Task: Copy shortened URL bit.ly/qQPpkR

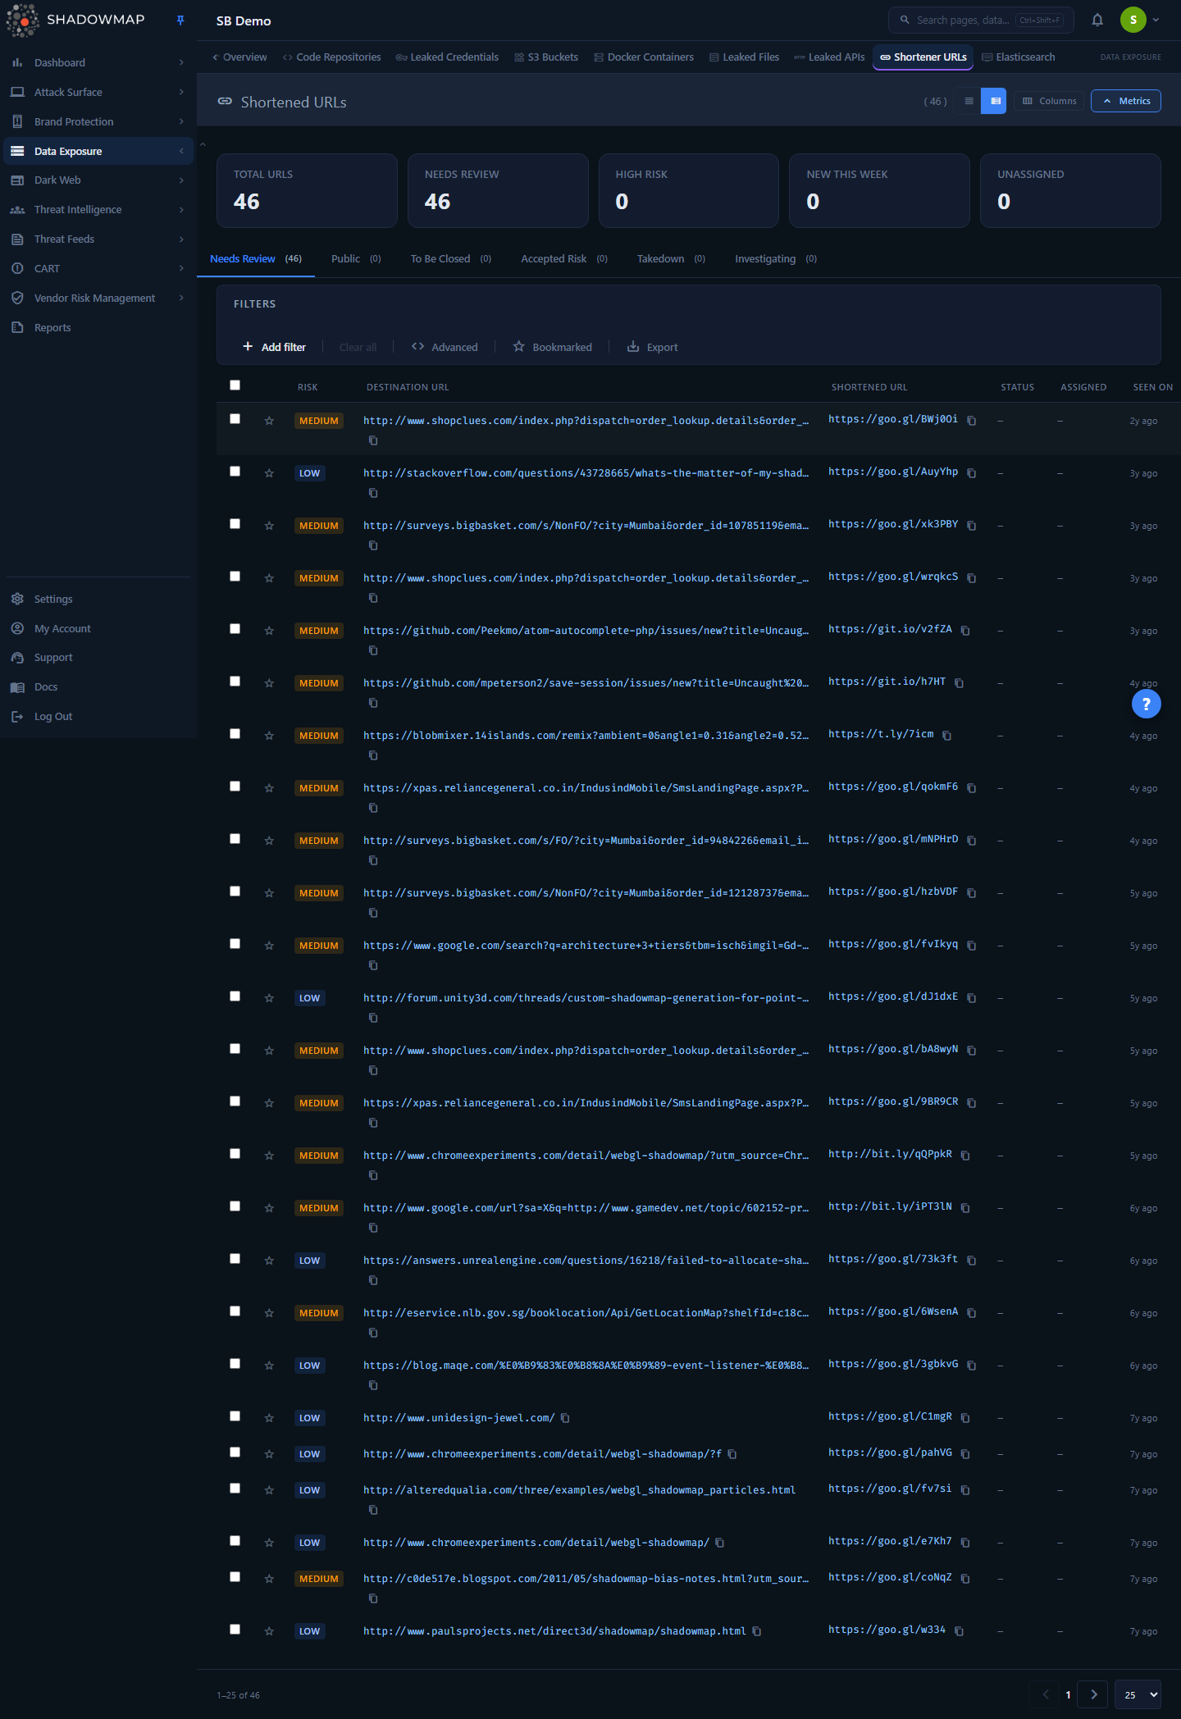Action: point(965,1156)
